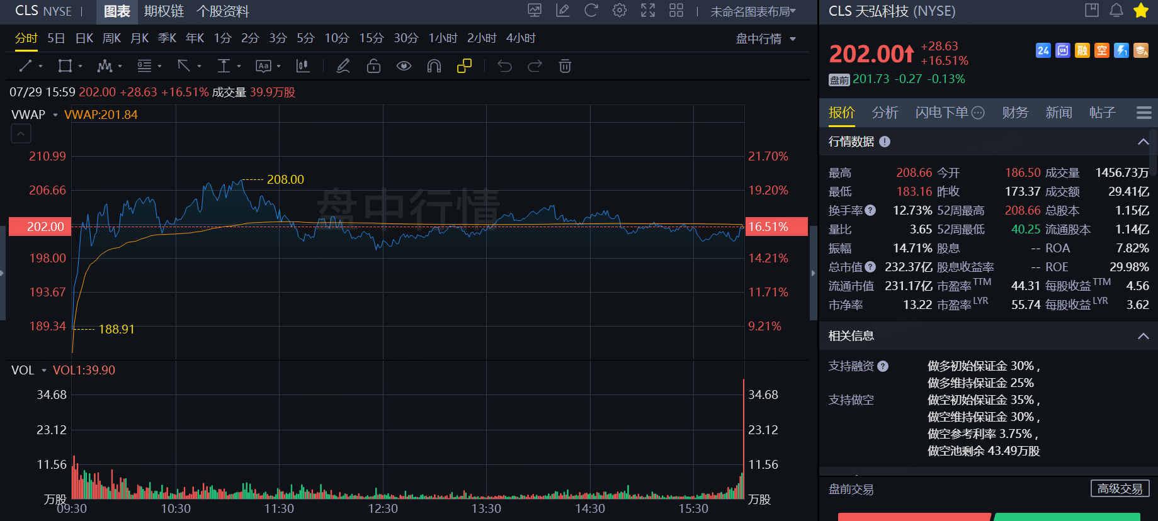Viewport: 1158px width, 521px height.
Task: Select the wave pattern drawing tool
Action: pos(105,66)
